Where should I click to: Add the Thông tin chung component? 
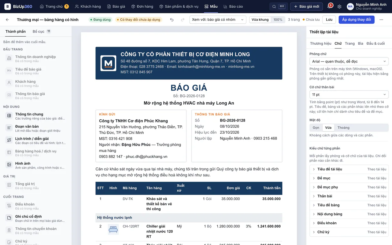pos(36,116)
